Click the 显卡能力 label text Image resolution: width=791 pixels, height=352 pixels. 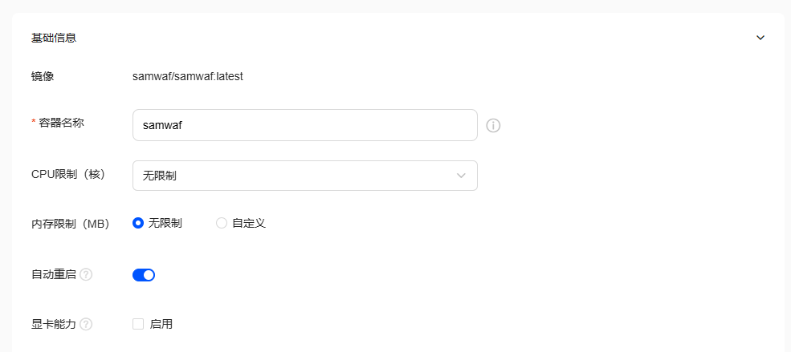pyautogui.click(x=54, y=324)
